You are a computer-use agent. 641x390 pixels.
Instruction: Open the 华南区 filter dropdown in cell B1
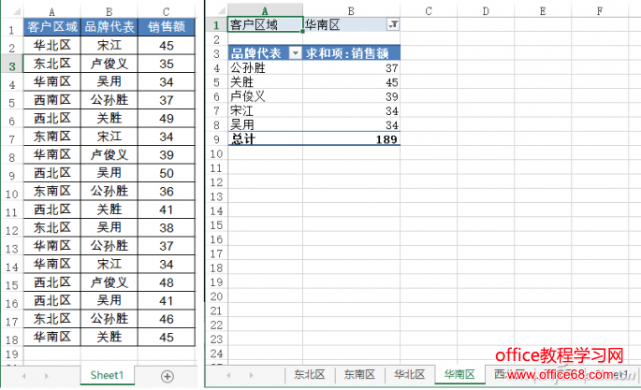pos(393,25)
